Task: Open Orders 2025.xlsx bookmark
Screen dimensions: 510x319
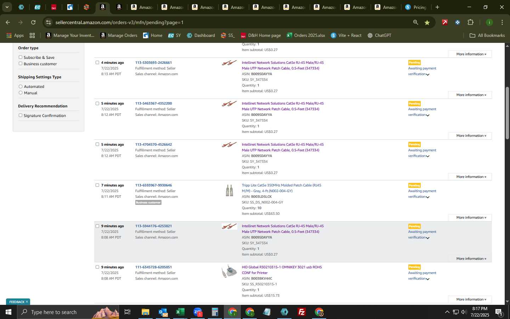Action: coord(306,35)
